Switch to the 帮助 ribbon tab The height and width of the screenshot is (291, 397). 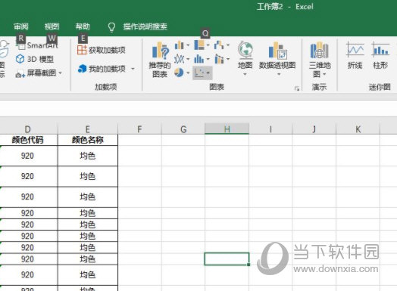pyautogui.click(x=83, y=26)
